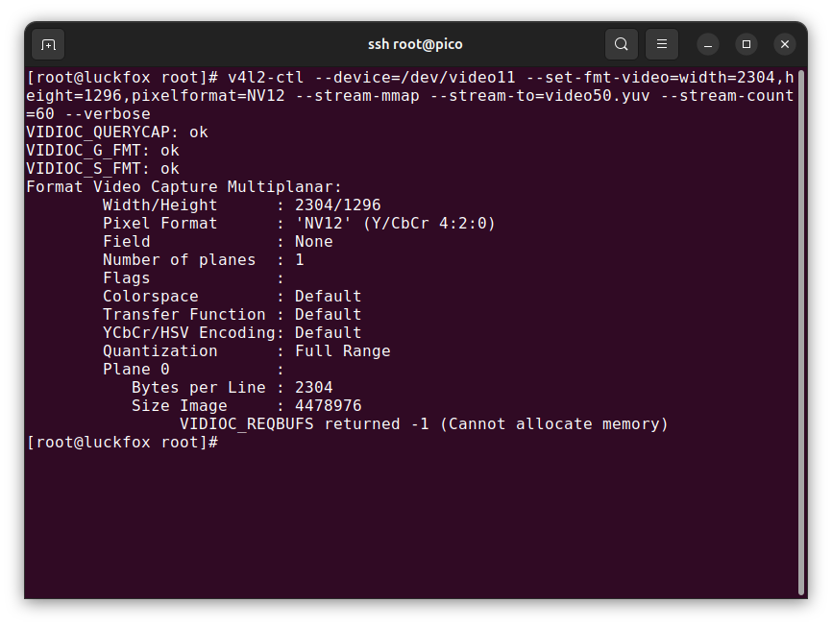Click the 'NV12' pixel format value

pyautogui.click(x=323, y=223)
